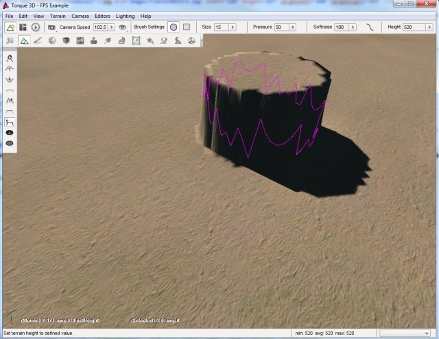This screenshot has width=439, height=339.
Task: Pick the Flatten terrain tool
Action: [10, 111]
